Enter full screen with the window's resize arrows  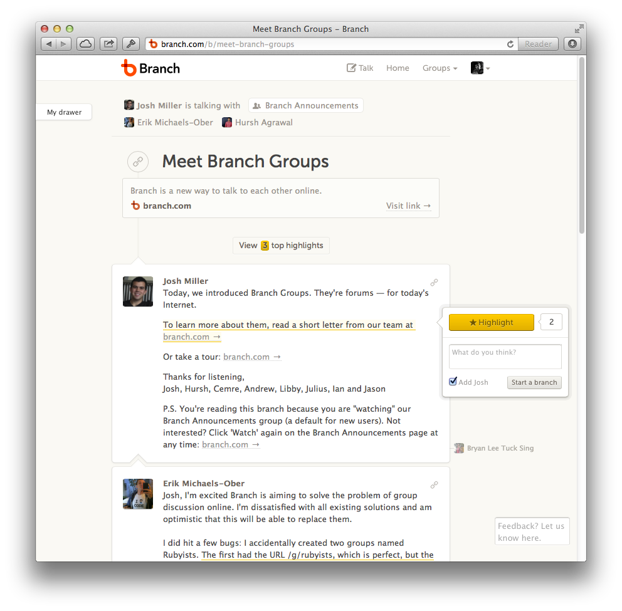tap(579, 29)
